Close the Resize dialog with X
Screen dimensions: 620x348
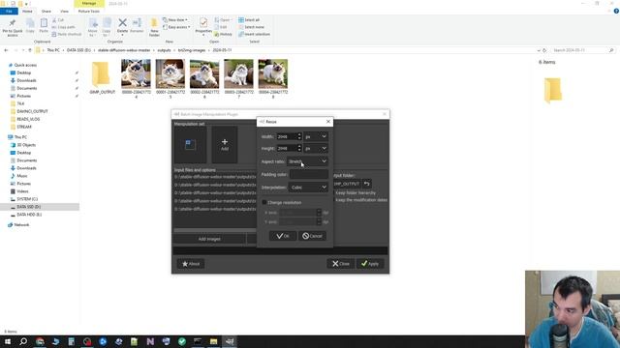coord(328,122)
